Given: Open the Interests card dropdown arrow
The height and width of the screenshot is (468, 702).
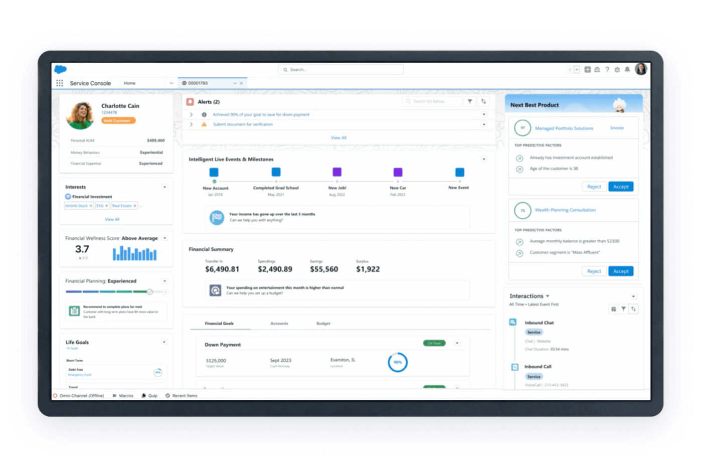Looking at the screenshot, I should pyautogui.click(x=164, y=187).
